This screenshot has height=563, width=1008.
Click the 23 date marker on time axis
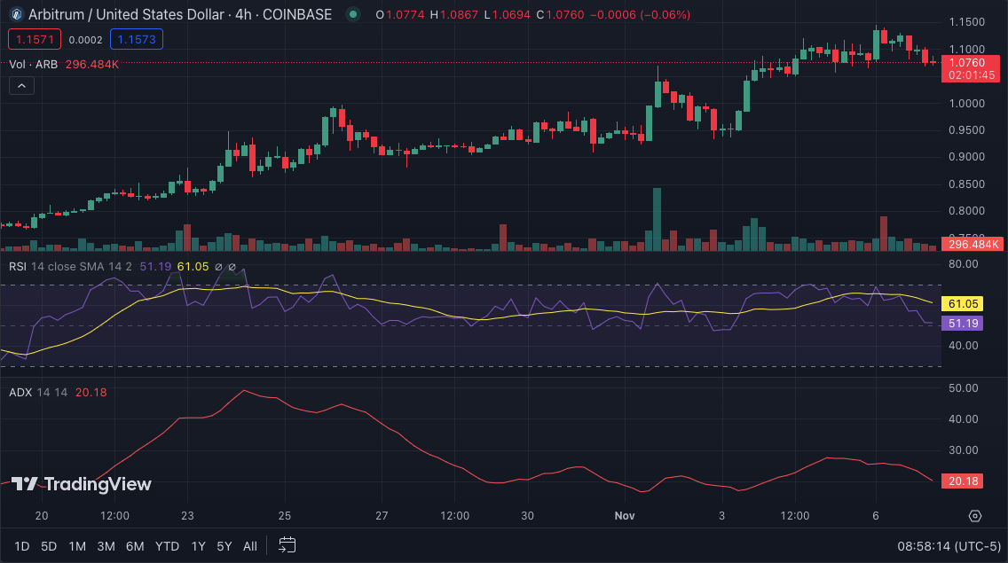[187, 515]
